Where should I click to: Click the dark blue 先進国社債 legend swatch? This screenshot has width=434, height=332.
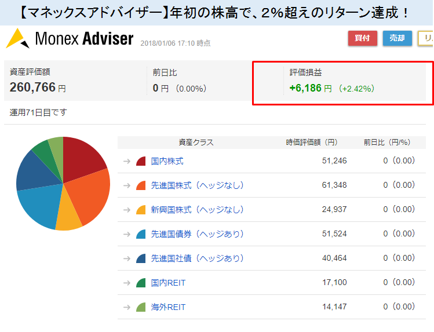point(141,258)
